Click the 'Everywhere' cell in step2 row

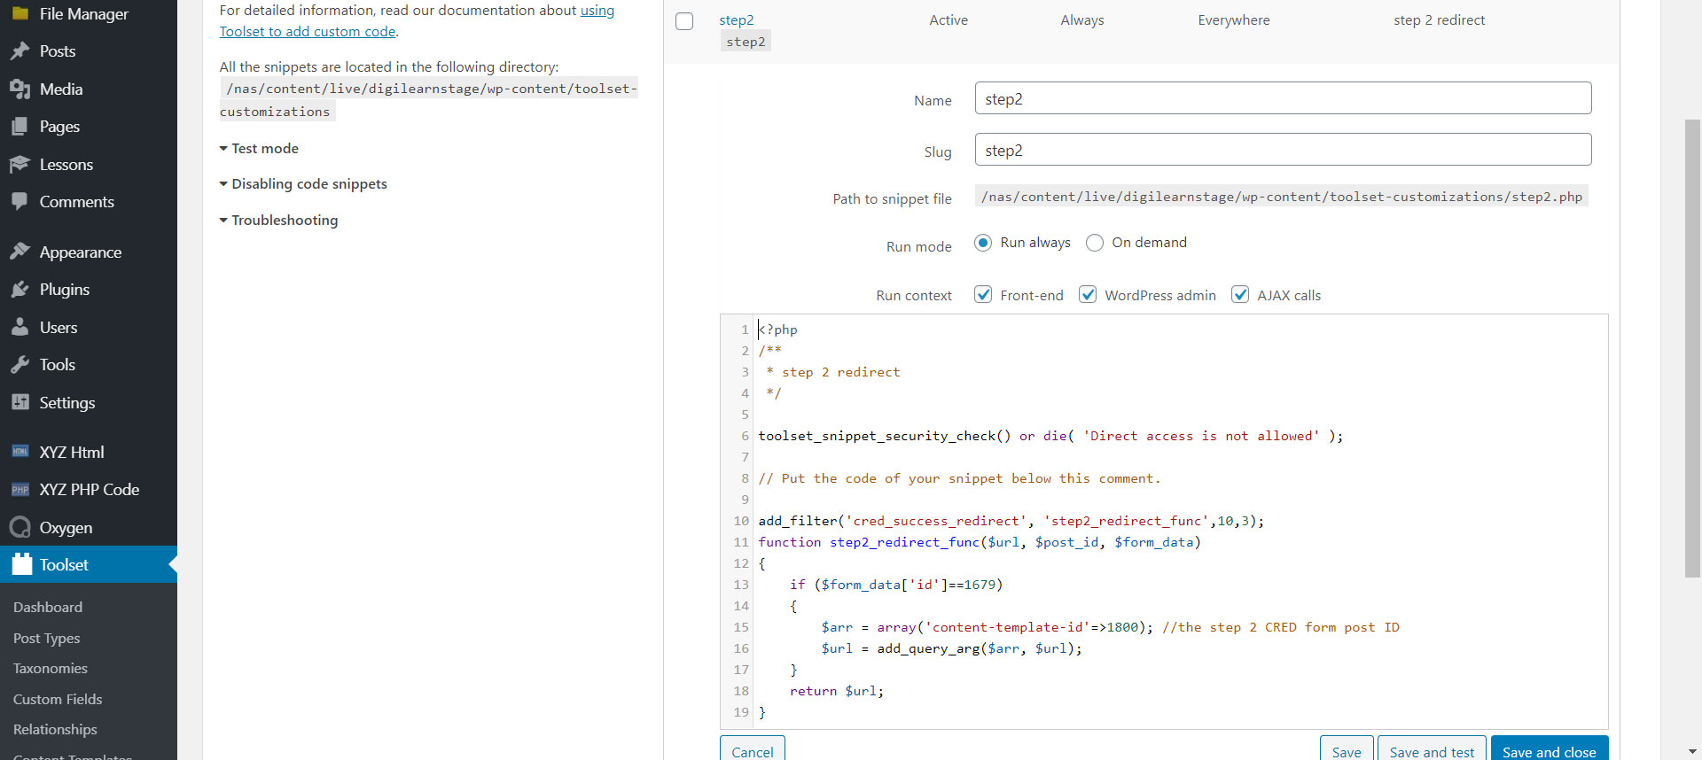[x=1233, y=20]
